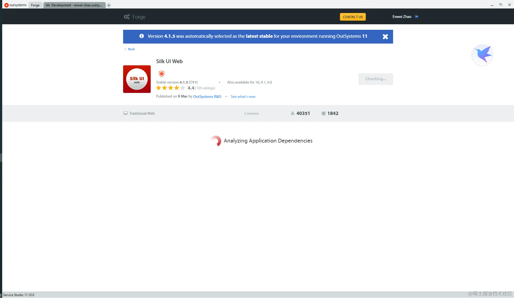
Task: Click the Forge gears icon
Action: tap(127, 17)
